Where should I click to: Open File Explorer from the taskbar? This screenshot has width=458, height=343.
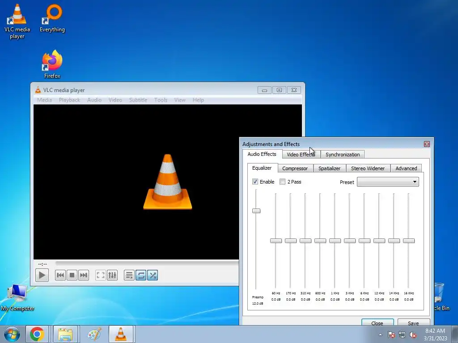point(65,334)
